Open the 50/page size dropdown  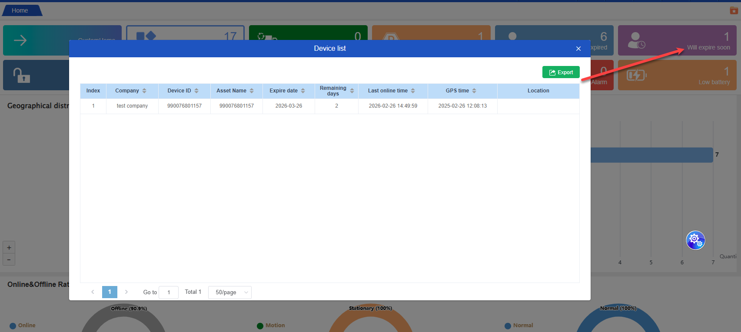230,293
